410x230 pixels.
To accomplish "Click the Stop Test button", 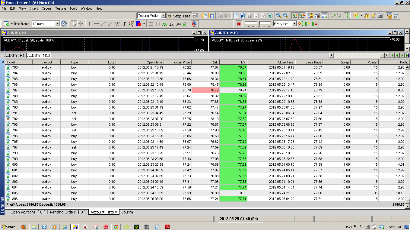I will click(x=179, y=16).
